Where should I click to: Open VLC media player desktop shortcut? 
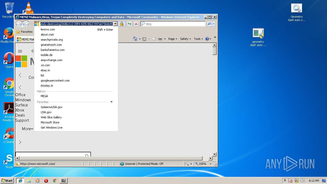[28, 8]
